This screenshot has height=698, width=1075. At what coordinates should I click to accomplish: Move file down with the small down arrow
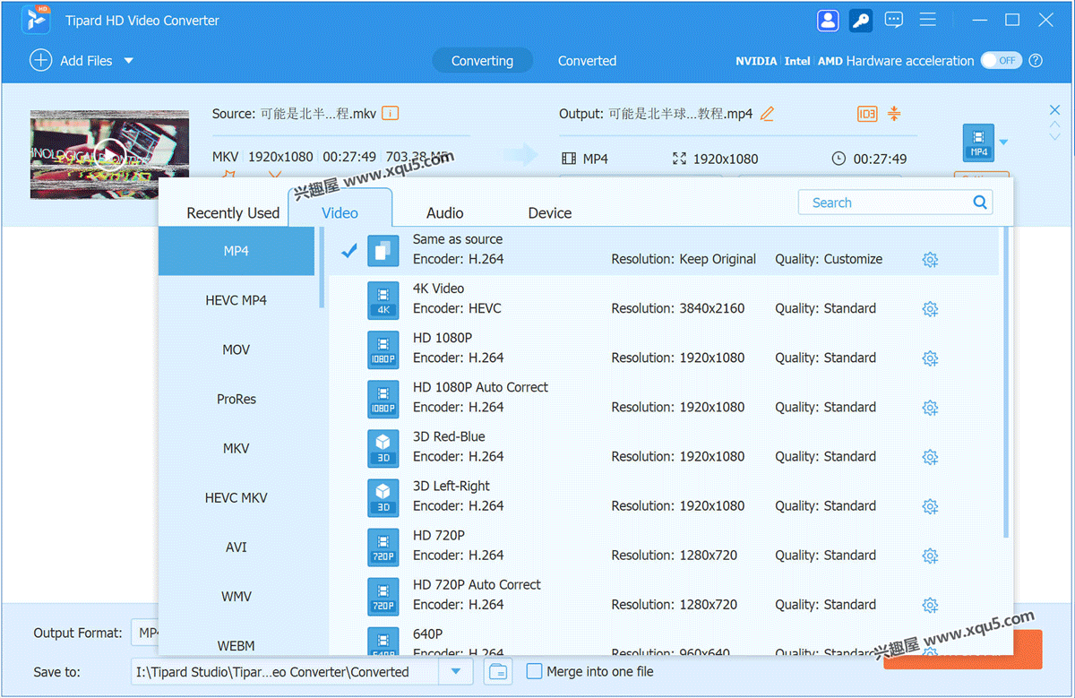tap(1054, 136)
